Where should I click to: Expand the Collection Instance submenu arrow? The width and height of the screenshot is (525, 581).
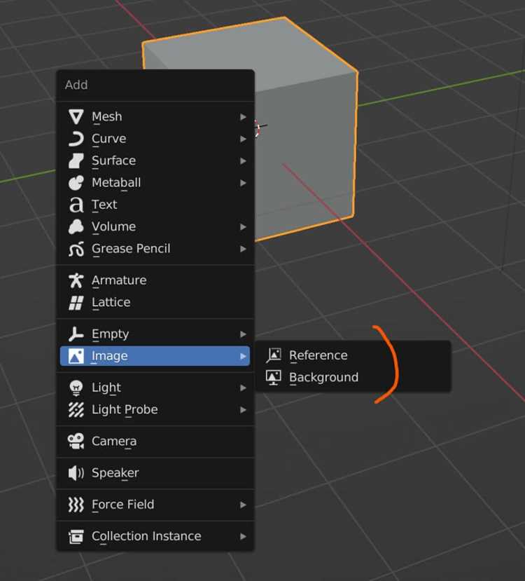click(243, 537)
